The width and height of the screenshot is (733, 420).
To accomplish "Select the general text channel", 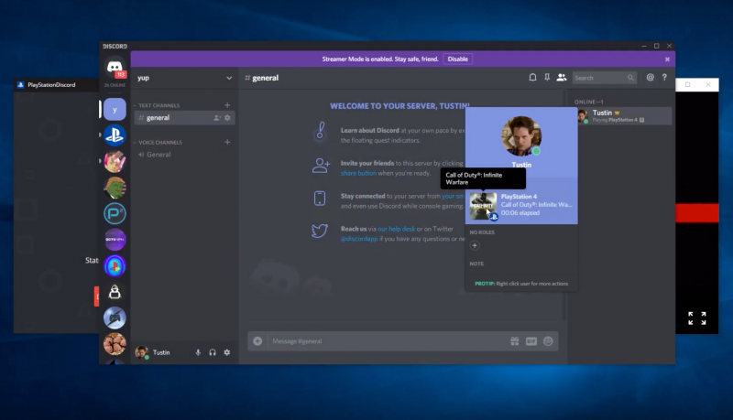I will click(185, 118).
